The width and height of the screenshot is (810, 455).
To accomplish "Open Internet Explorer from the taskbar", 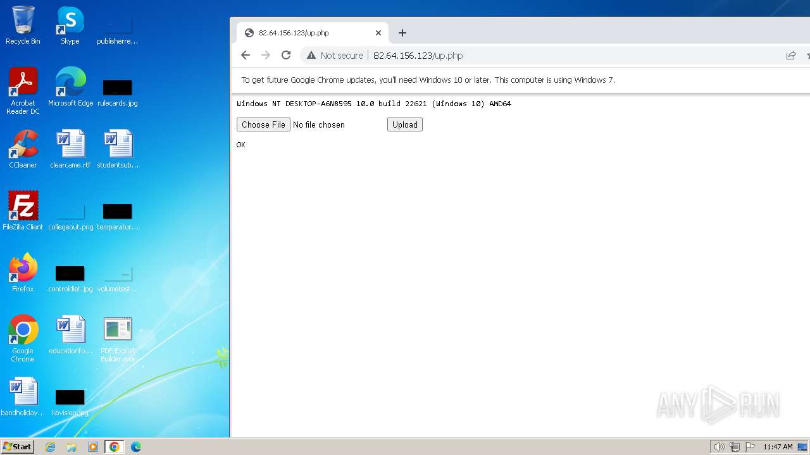I will tap(50, 447).
